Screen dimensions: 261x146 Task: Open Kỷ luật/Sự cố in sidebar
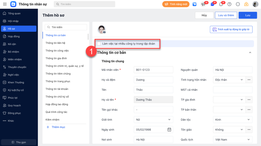19,90
